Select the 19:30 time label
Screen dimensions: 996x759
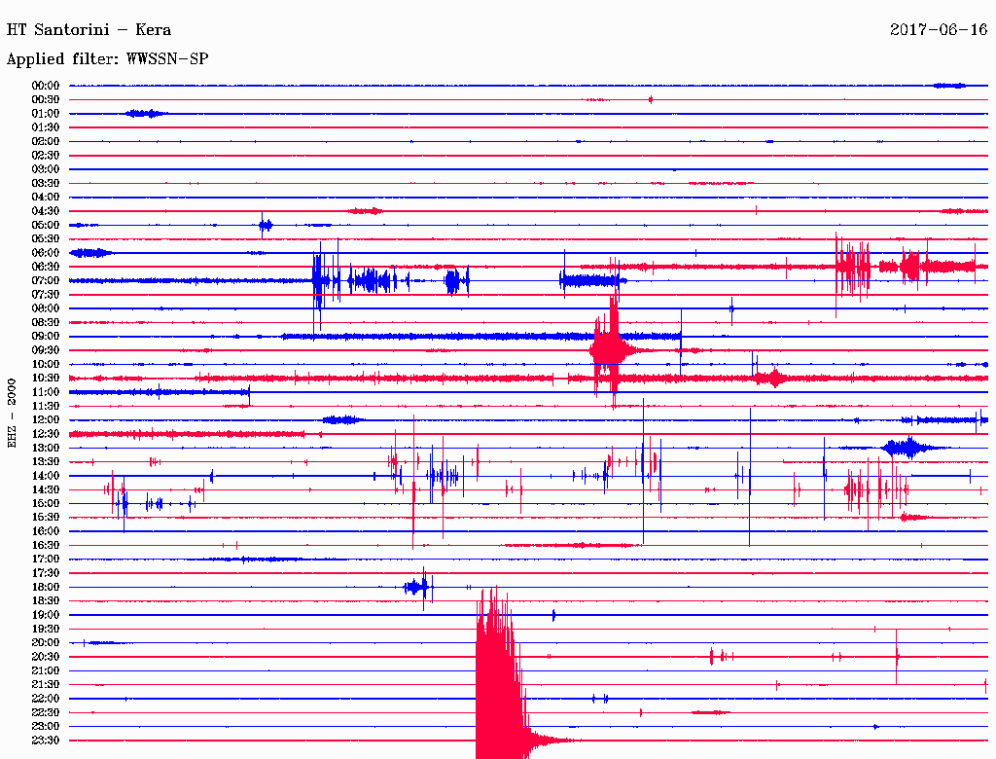(46, 629)
